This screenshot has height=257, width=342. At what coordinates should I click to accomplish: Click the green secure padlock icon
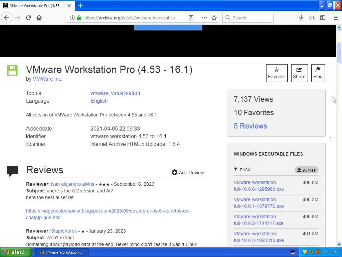[x=79, y=18]
